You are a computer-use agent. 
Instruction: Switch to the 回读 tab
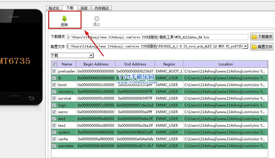pyautogui.click(x=84, y=8)
